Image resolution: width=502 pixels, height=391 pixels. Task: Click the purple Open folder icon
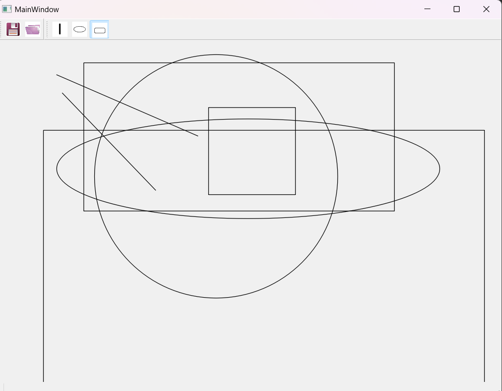[x=33, y=29]
